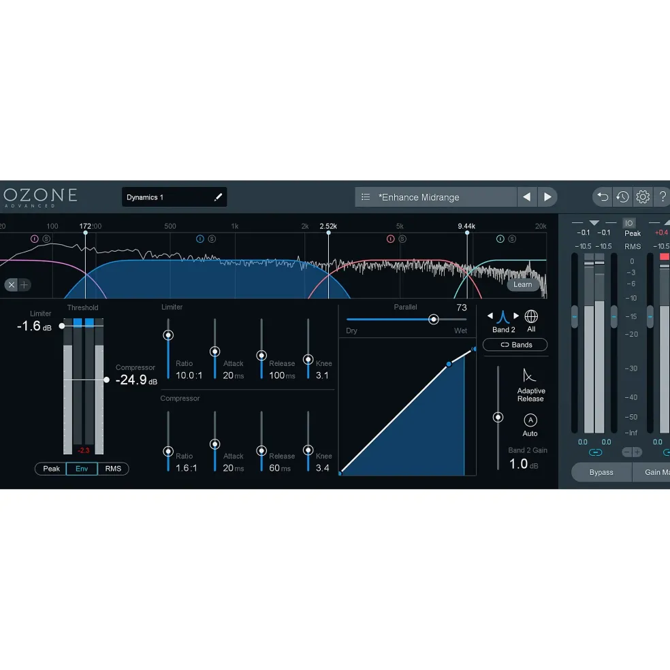
Task: Select RMS detection mode
Action: [113, 469]
